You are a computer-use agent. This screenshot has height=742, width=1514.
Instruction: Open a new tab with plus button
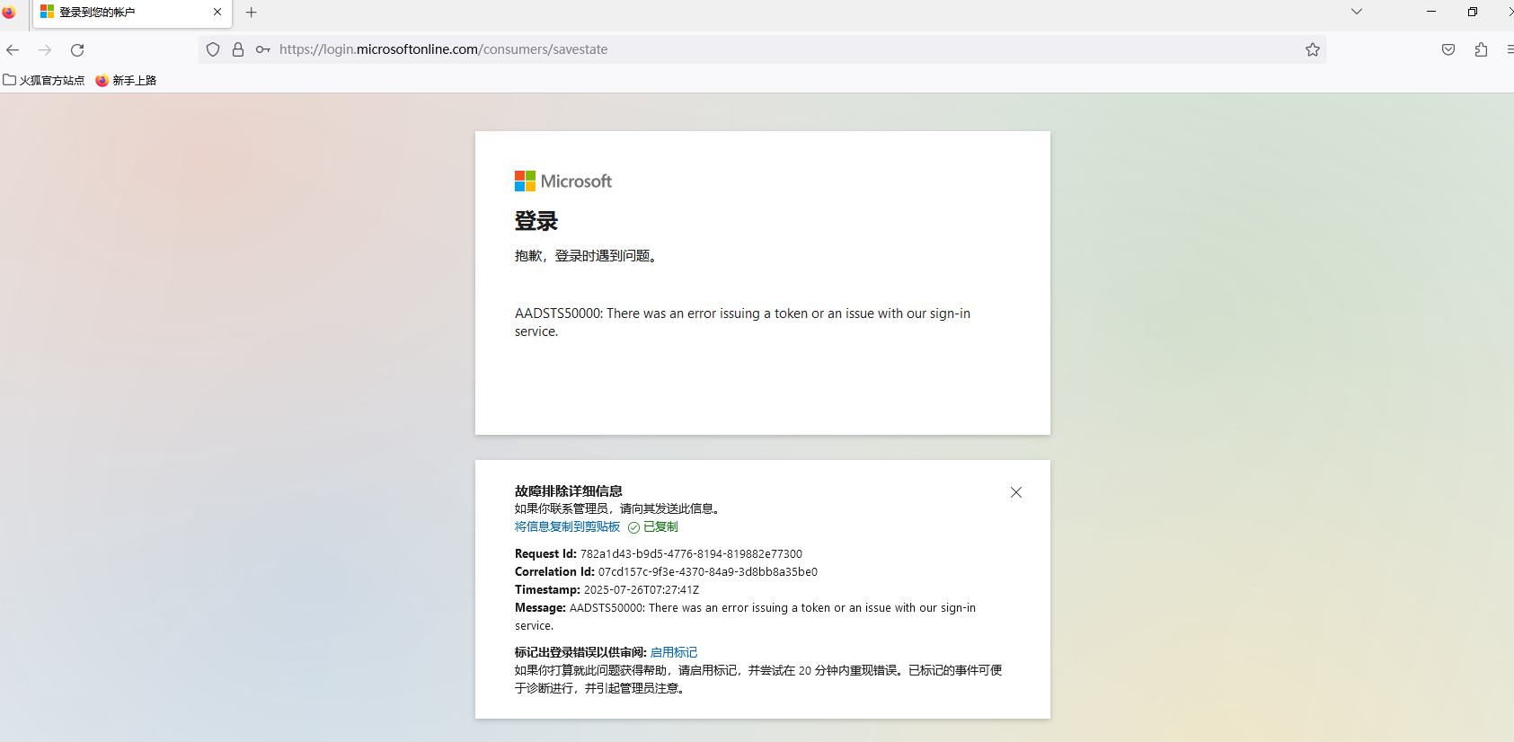click(x=252, y=13)
